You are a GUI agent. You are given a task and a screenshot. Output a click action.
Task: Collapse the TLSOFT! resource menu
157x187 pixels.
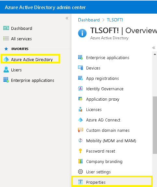[154, 48]
